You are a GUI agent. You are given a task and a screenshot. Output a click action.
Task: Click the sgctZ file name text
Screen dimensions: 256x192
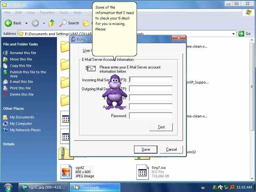tap(80, 168)
